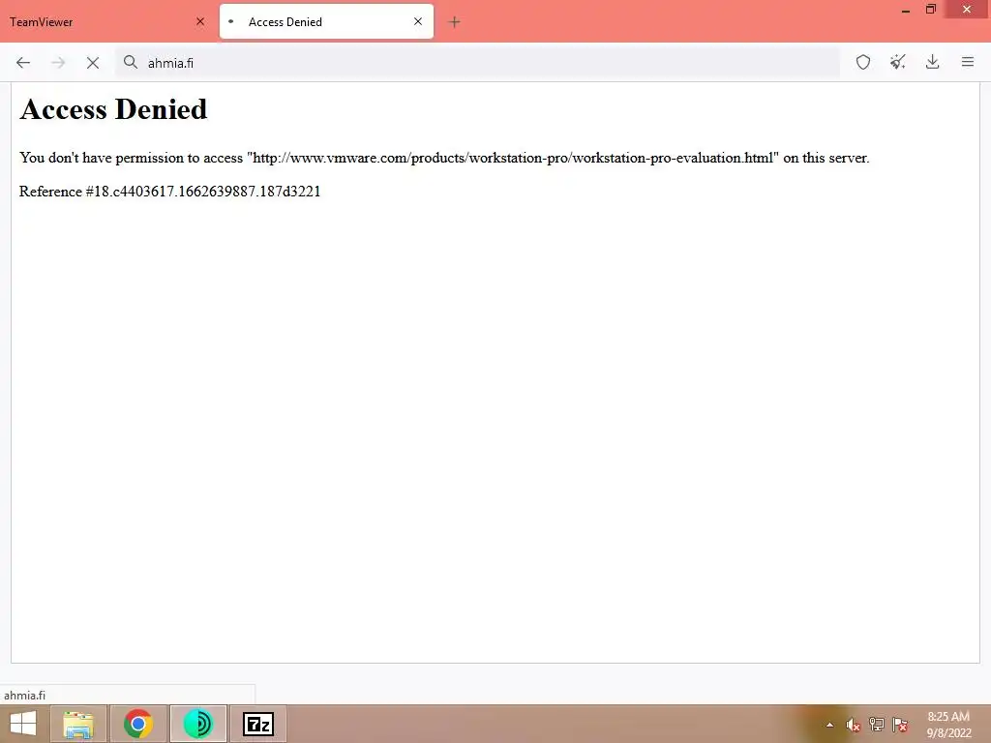Open the Action Center flag icon

(x=899, y=725)
